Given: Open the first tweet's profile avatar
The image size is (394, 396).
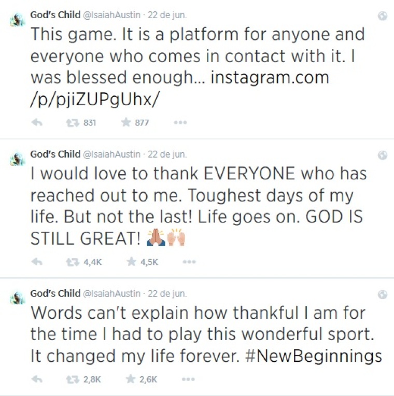Looking at the screenshot, I should [x=17, y=20].
